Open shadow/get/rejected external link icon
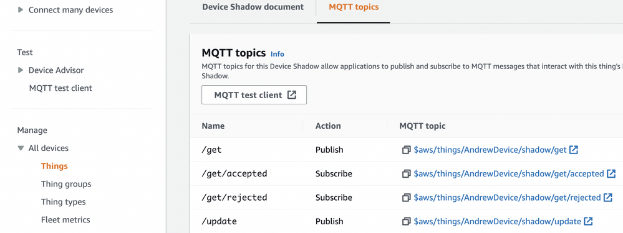Viewport: 623px width, 233px height. click(608, 197)
